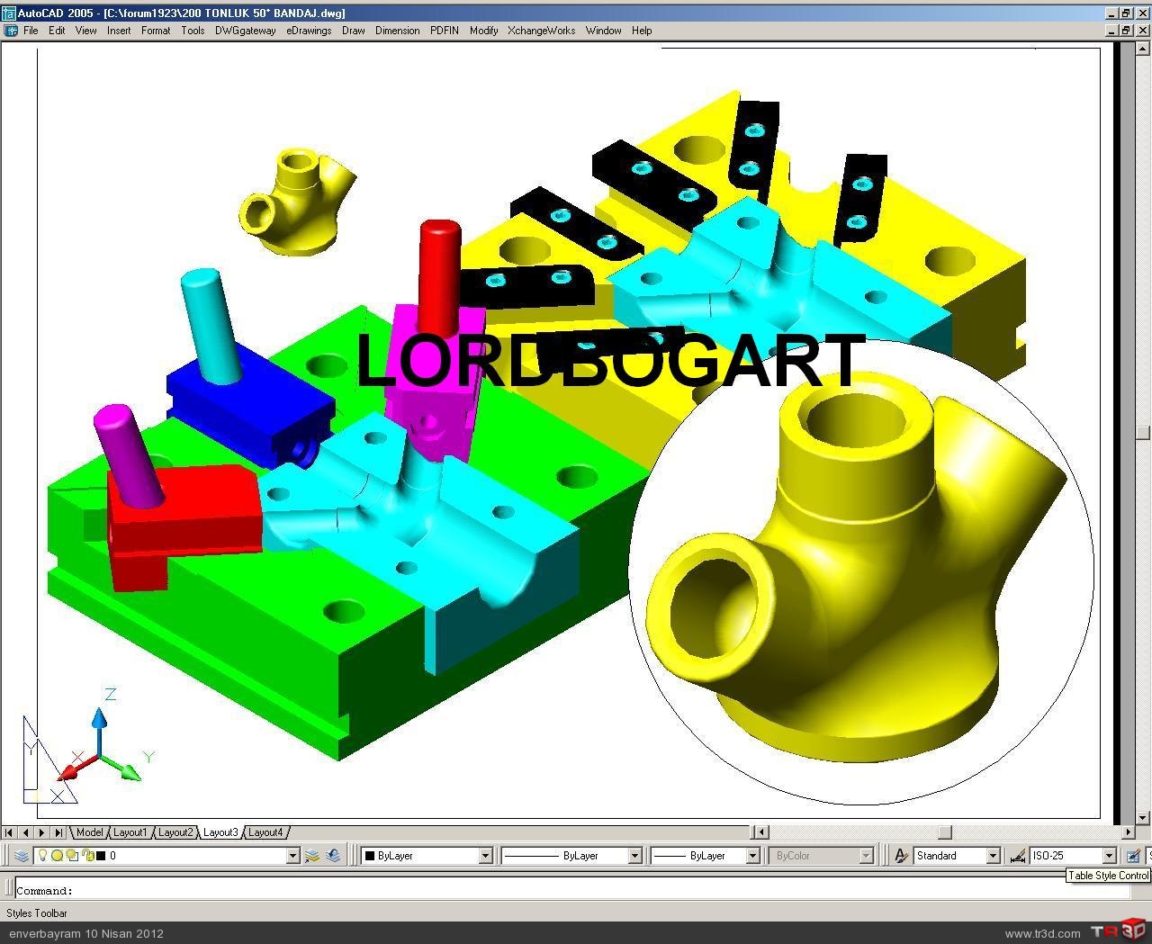This screenshot has height=944, width=1152.
Task: Expand the layer list dropdown arrow
Action: (292, 856)
